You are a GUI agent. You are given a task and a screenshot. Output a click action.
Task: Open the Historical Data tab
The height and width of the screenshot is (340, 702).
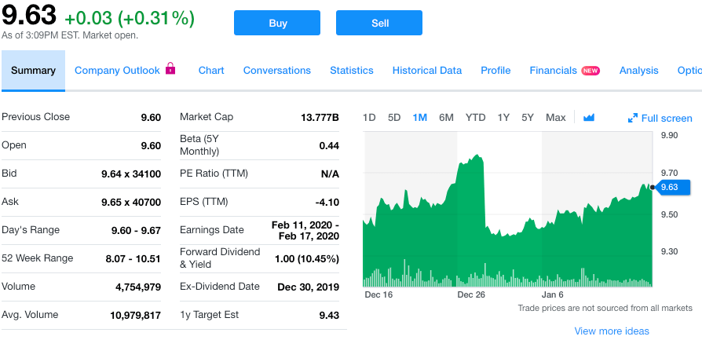(x=426, y=71)
